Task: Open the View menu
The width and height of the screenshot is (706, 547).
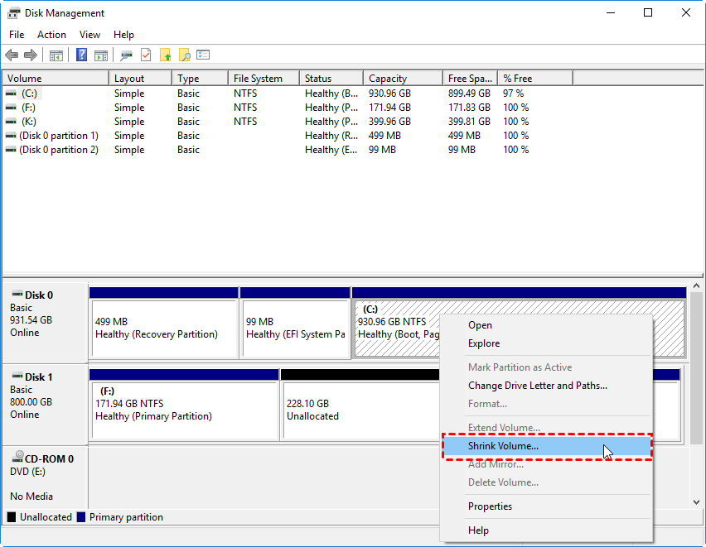Action: tap(89, 34)
